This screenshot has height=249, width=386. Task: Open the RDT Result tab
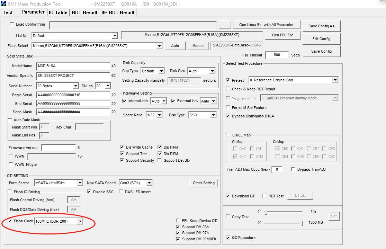84,12
